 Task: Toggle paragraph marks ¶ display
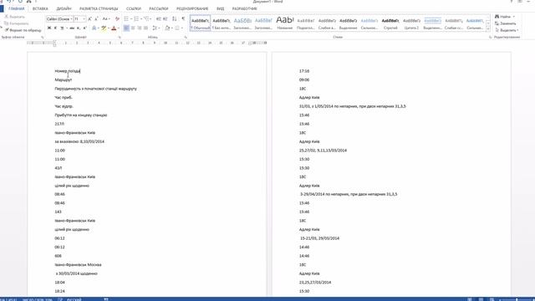pyautogui.click(x=183, y=19)
